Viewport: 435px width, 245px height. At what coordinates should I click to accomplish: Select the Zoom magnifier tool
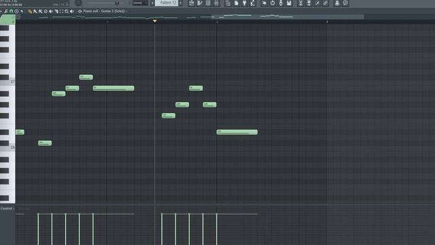(67, 12)
